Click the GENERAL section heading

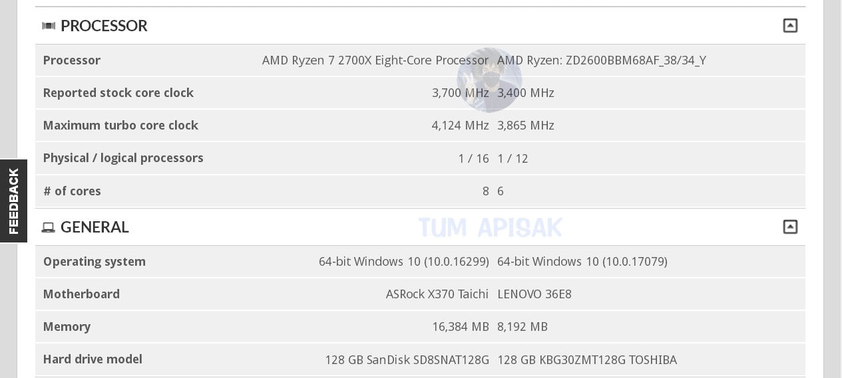pos(95,227)
